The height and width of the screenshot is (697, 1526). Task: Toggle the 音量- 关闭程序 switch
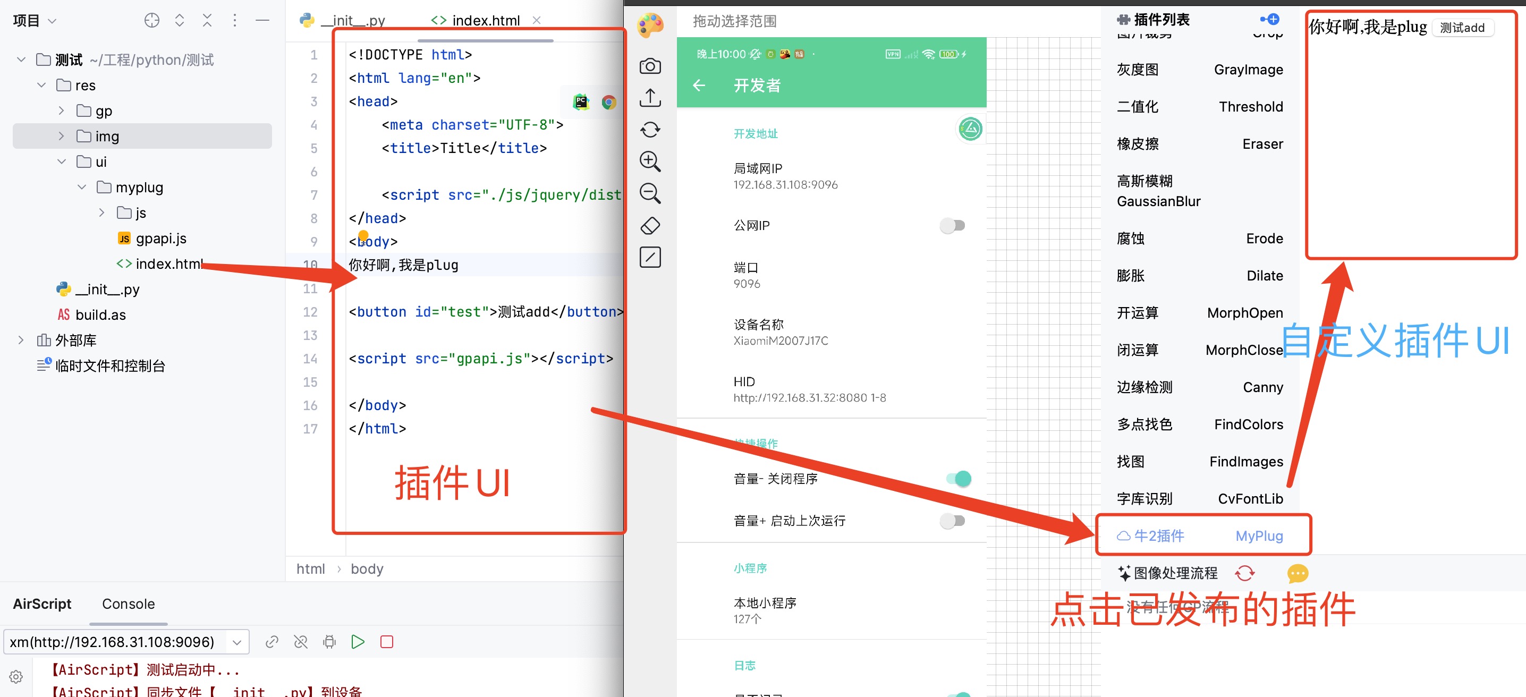[x=958, y=479]
